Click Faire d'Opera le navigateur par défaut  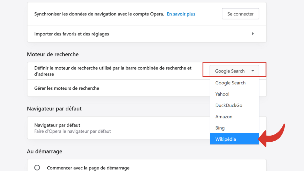pyautogui.click(x=73, y=131)
